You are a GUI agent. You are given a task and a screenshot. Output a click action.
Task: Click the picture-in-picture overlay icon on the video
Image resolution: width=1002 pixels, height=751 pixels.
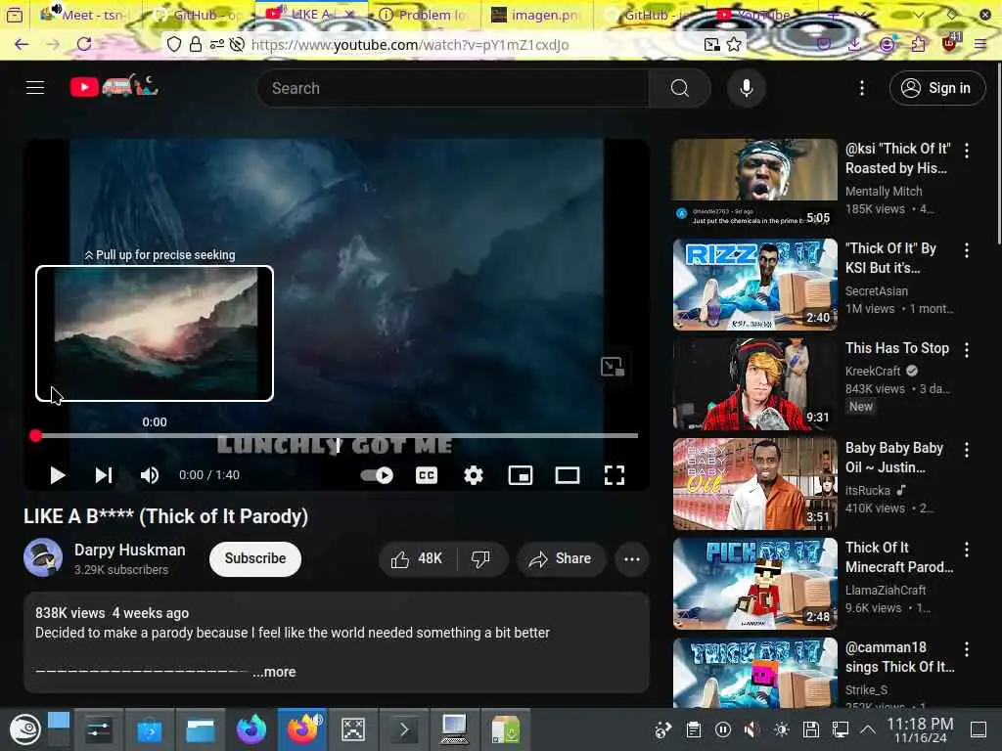tap(613, 367)
